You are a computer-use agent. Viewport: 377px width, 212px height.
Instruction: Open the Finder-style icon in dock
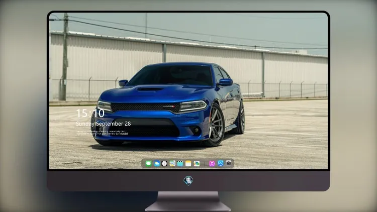tap(172, 163)
